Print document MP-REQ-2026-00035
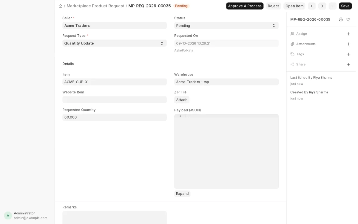This screenshot has width=358, height=224. (x=341, y=19)
